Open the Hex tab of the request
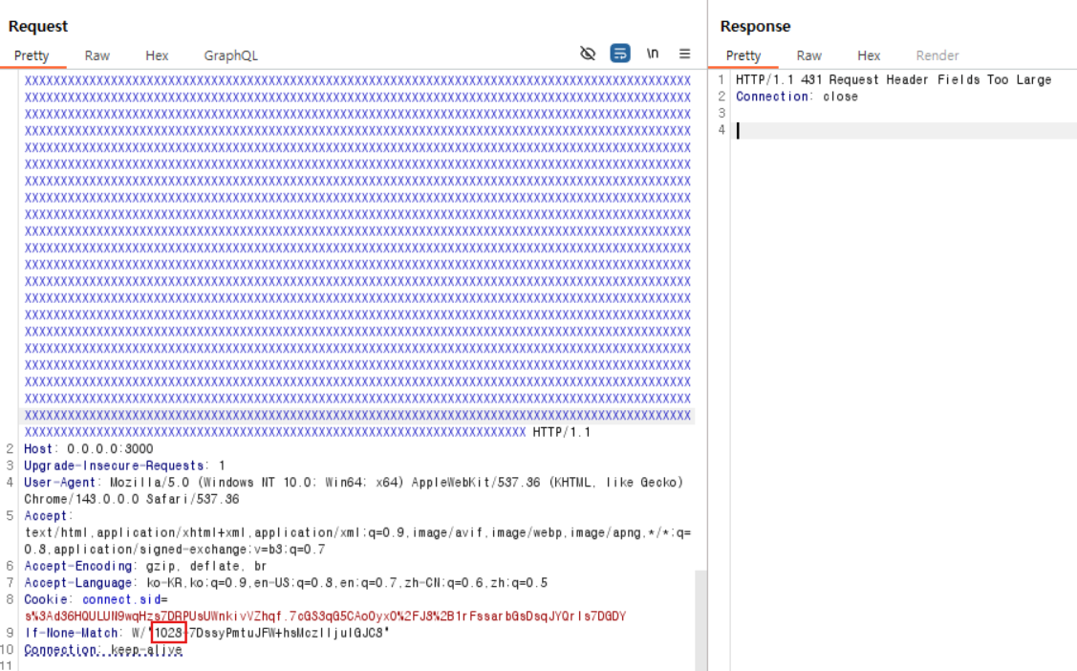The image size is (1077, 671). tap(156, 55)
